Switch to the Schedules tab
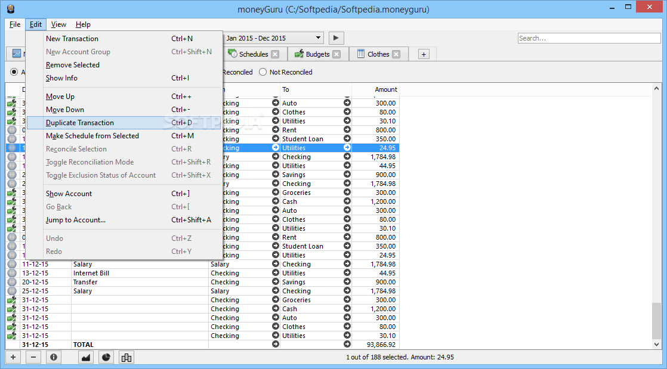Image resolution: width=667 pixels, height=369 pixels. coord(253,54)
